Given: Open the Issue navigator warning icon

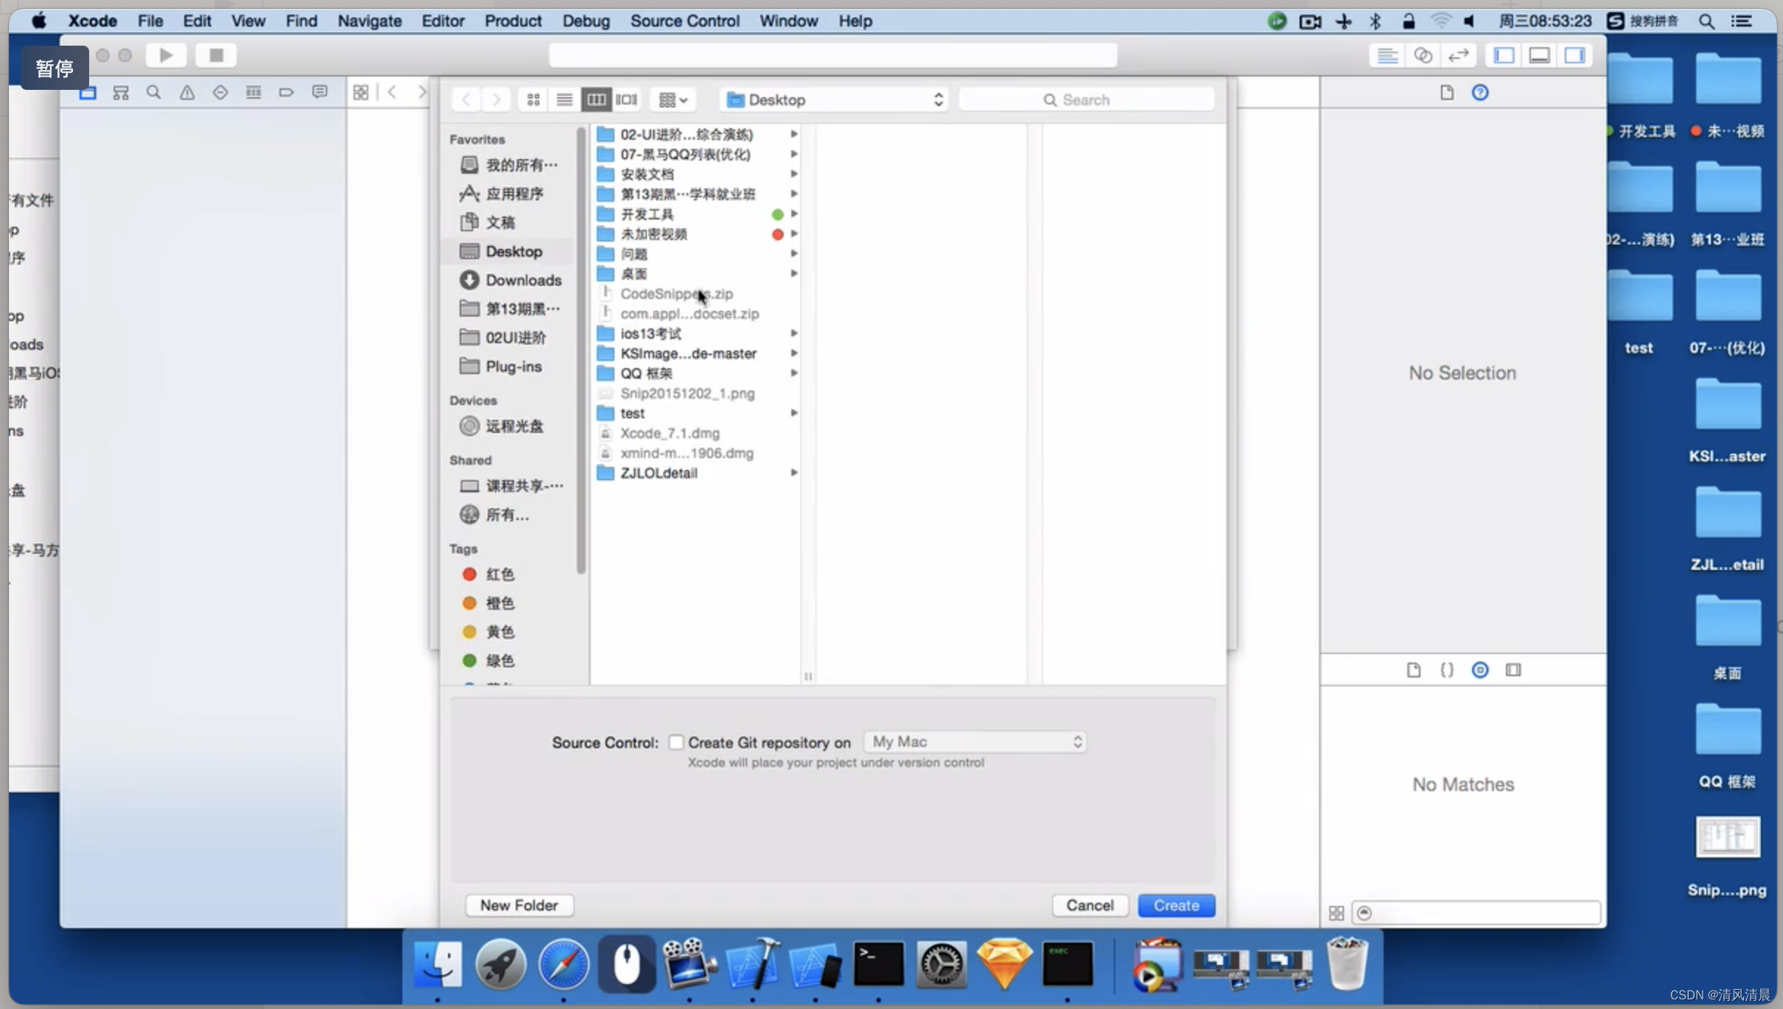Looking at the screenshot, I should click(187, 92).
